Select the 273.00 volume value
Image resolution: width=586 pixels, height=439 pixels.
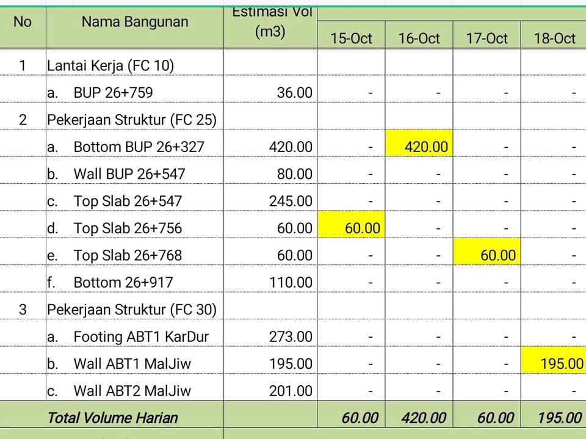point(270,333)
